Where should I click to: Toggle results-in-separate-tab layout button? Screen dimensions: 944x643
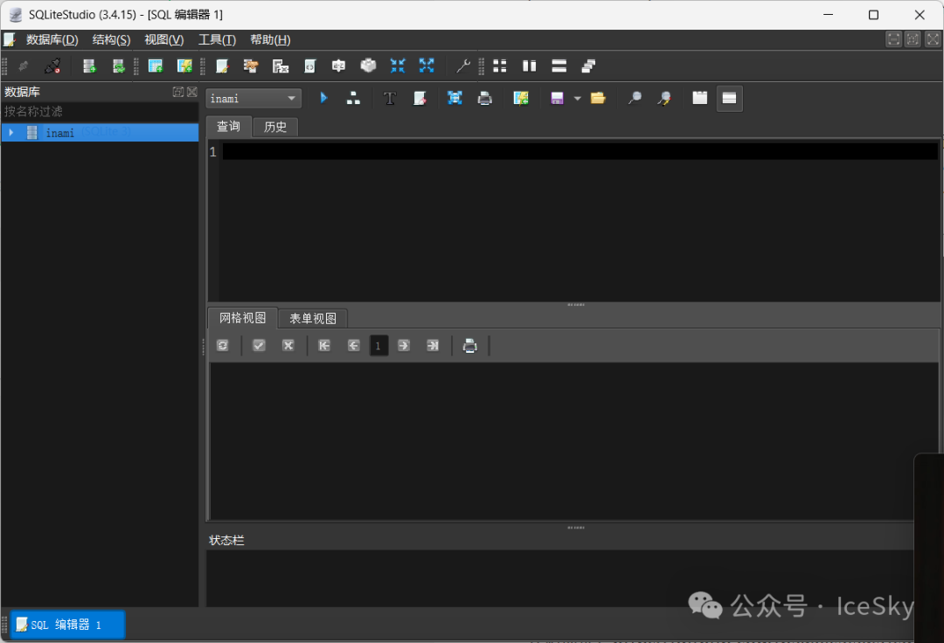700,99
